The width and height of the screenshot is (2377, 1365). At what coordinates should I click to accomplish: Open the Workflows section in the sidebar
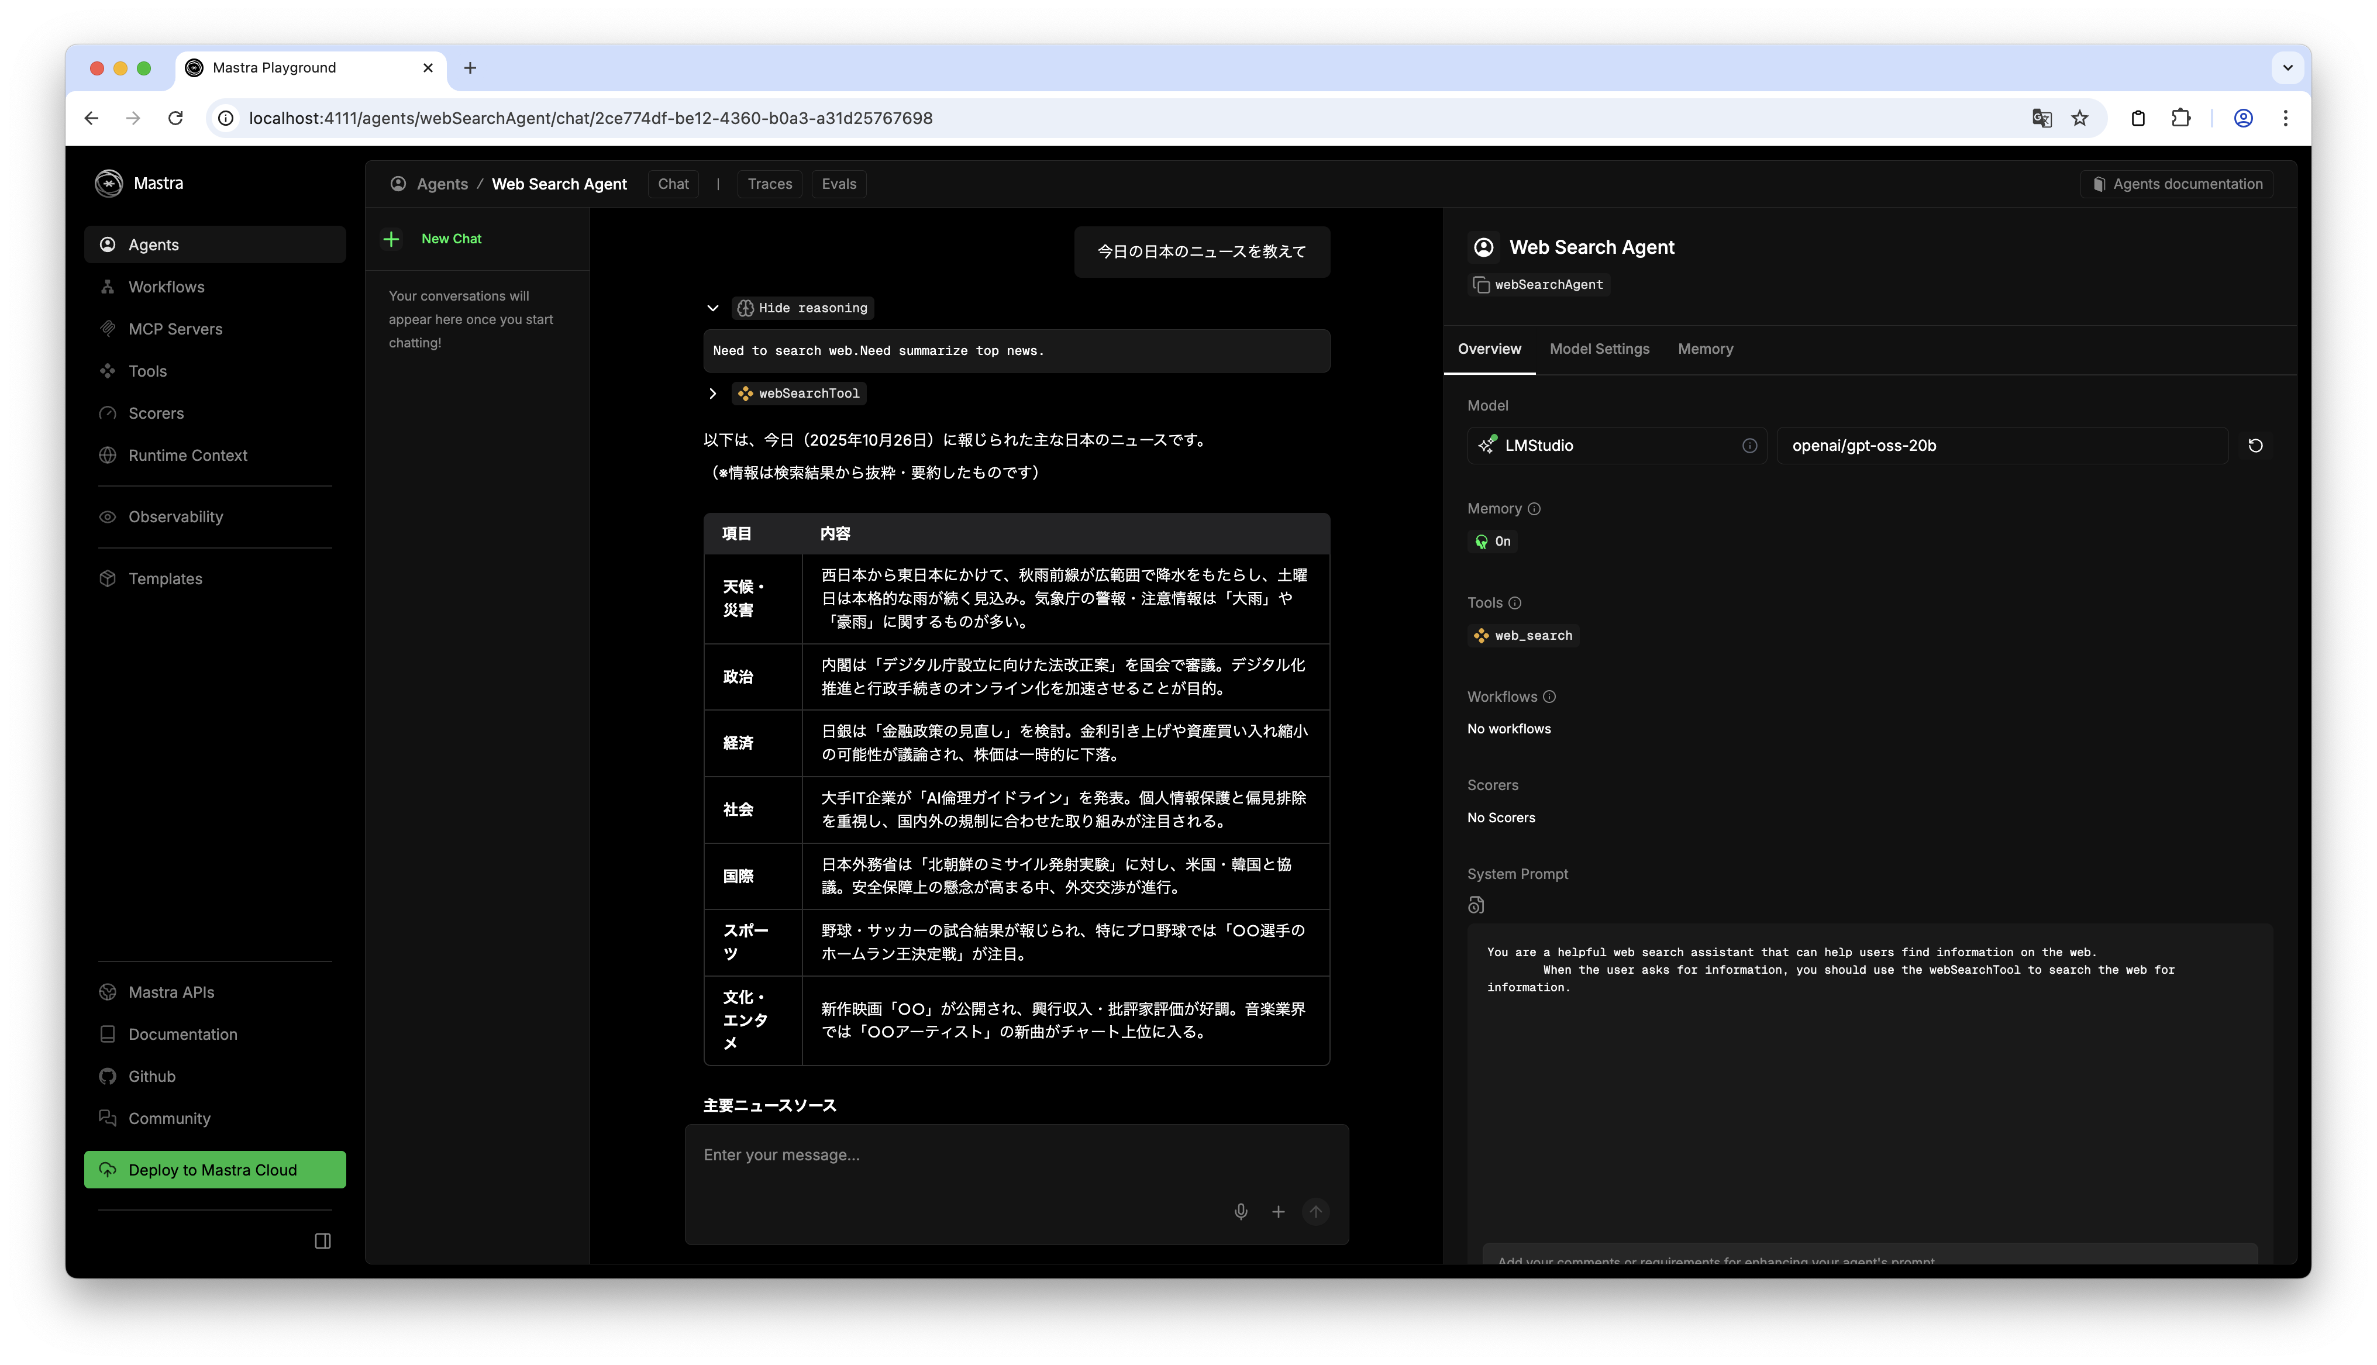point(166,287)
